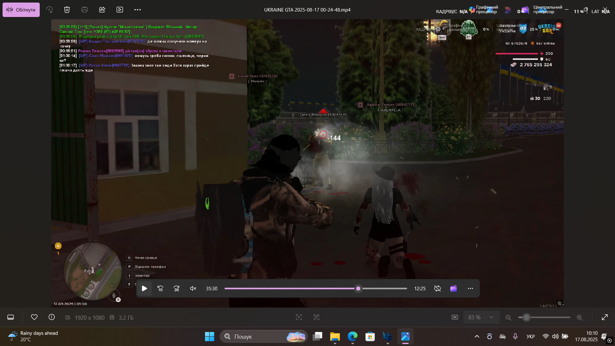Click the zoom level slider
615x346 pixels.
pyautogui.click(x=544, y=317)
